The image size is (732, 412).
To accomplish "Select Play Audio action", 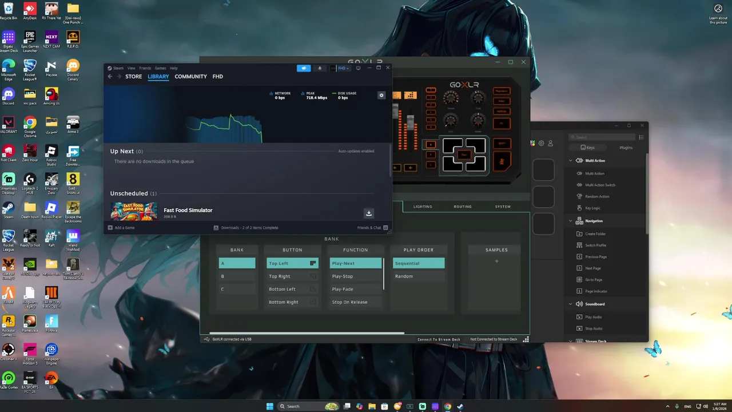I will [x=593, y=317].
